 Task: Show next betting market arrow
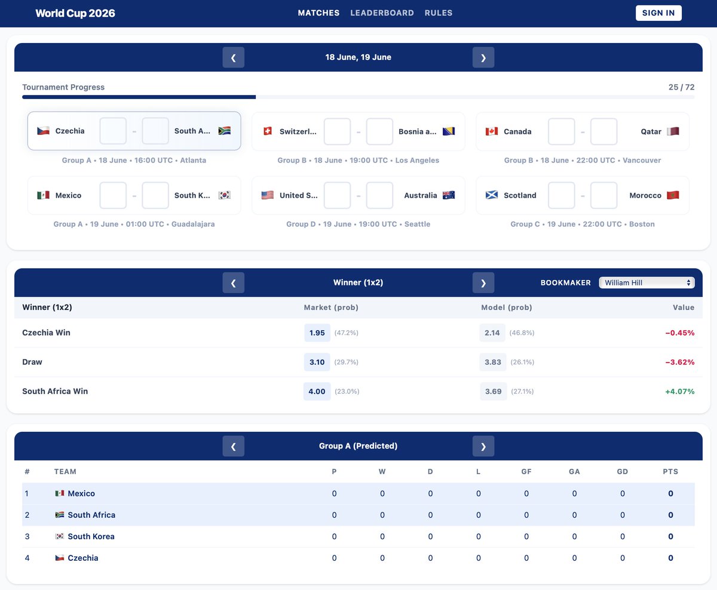[483, 282]
